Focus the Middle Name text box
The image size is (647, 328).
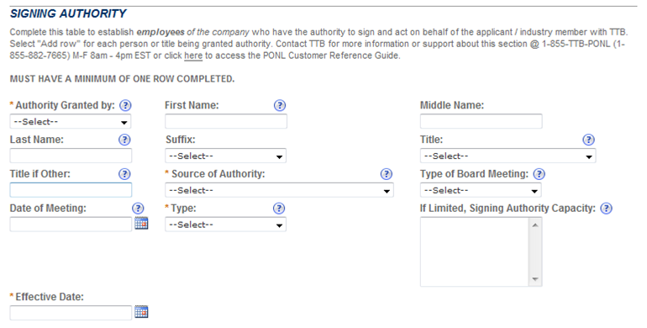[x=481, y=122]
